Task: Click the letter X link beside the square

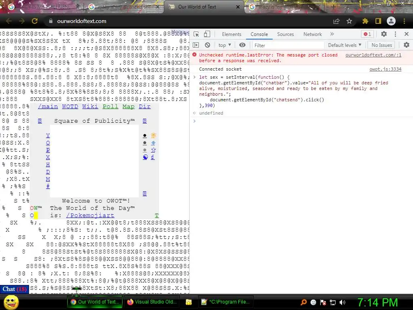Action: (48, 157)
